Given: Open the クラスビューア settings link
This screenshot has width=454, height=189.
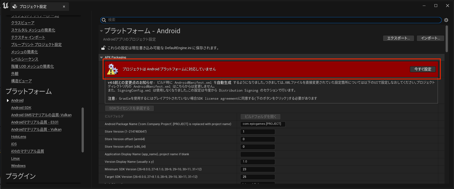Looking at the screenshot, I should (x=23, y=23).
